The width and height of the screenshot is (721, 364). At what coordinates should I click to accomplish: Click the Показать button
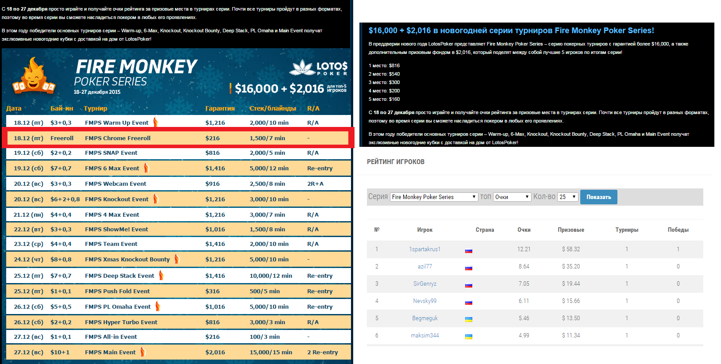pos(599,197)
